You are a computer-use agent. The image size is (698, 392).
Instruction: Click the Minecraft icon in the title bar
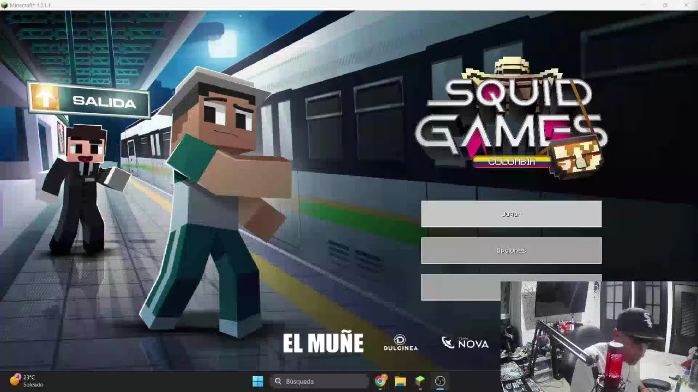click(x=5, y=5)
